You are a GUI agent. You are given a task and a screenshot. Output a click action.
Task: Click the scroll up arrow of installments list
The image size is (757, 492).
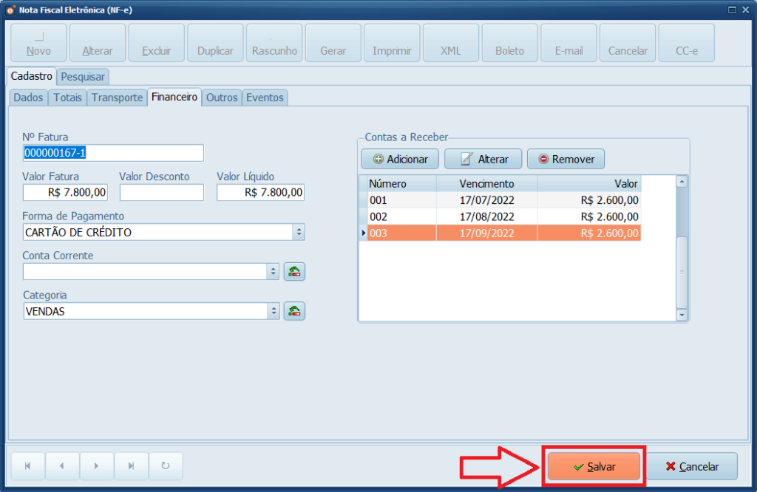(682, 182)
